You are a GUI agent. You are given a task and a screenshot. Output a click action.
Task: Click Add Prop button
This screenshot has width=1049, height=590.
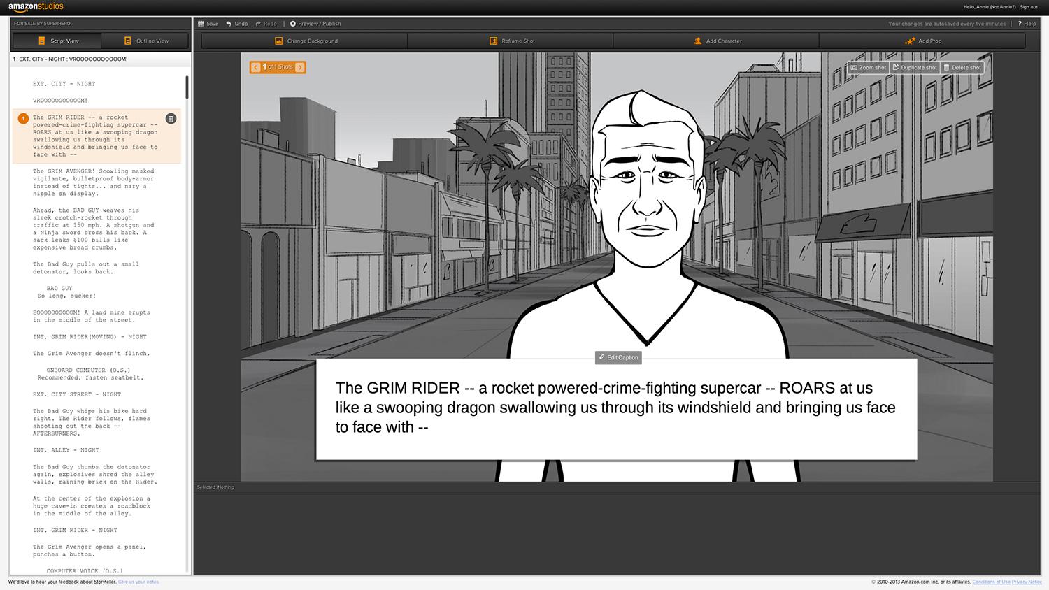pos(922,41)
